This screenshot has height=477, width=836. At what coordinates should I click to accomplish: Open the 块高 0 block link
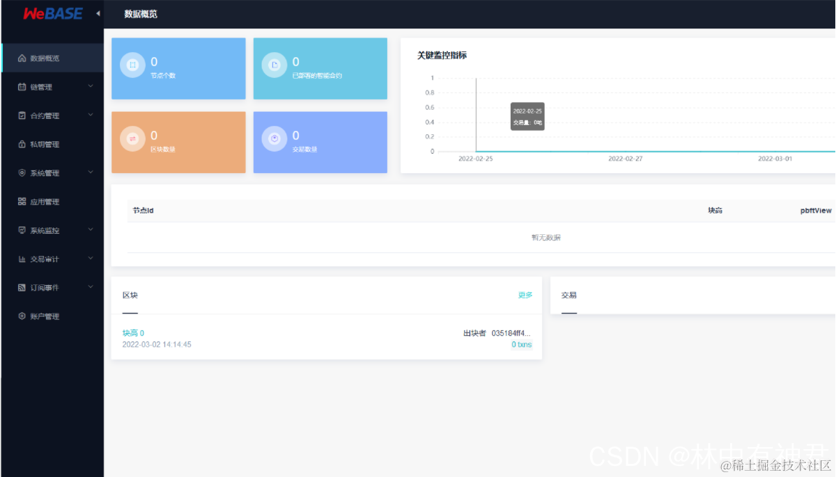[x=133, y=333]
